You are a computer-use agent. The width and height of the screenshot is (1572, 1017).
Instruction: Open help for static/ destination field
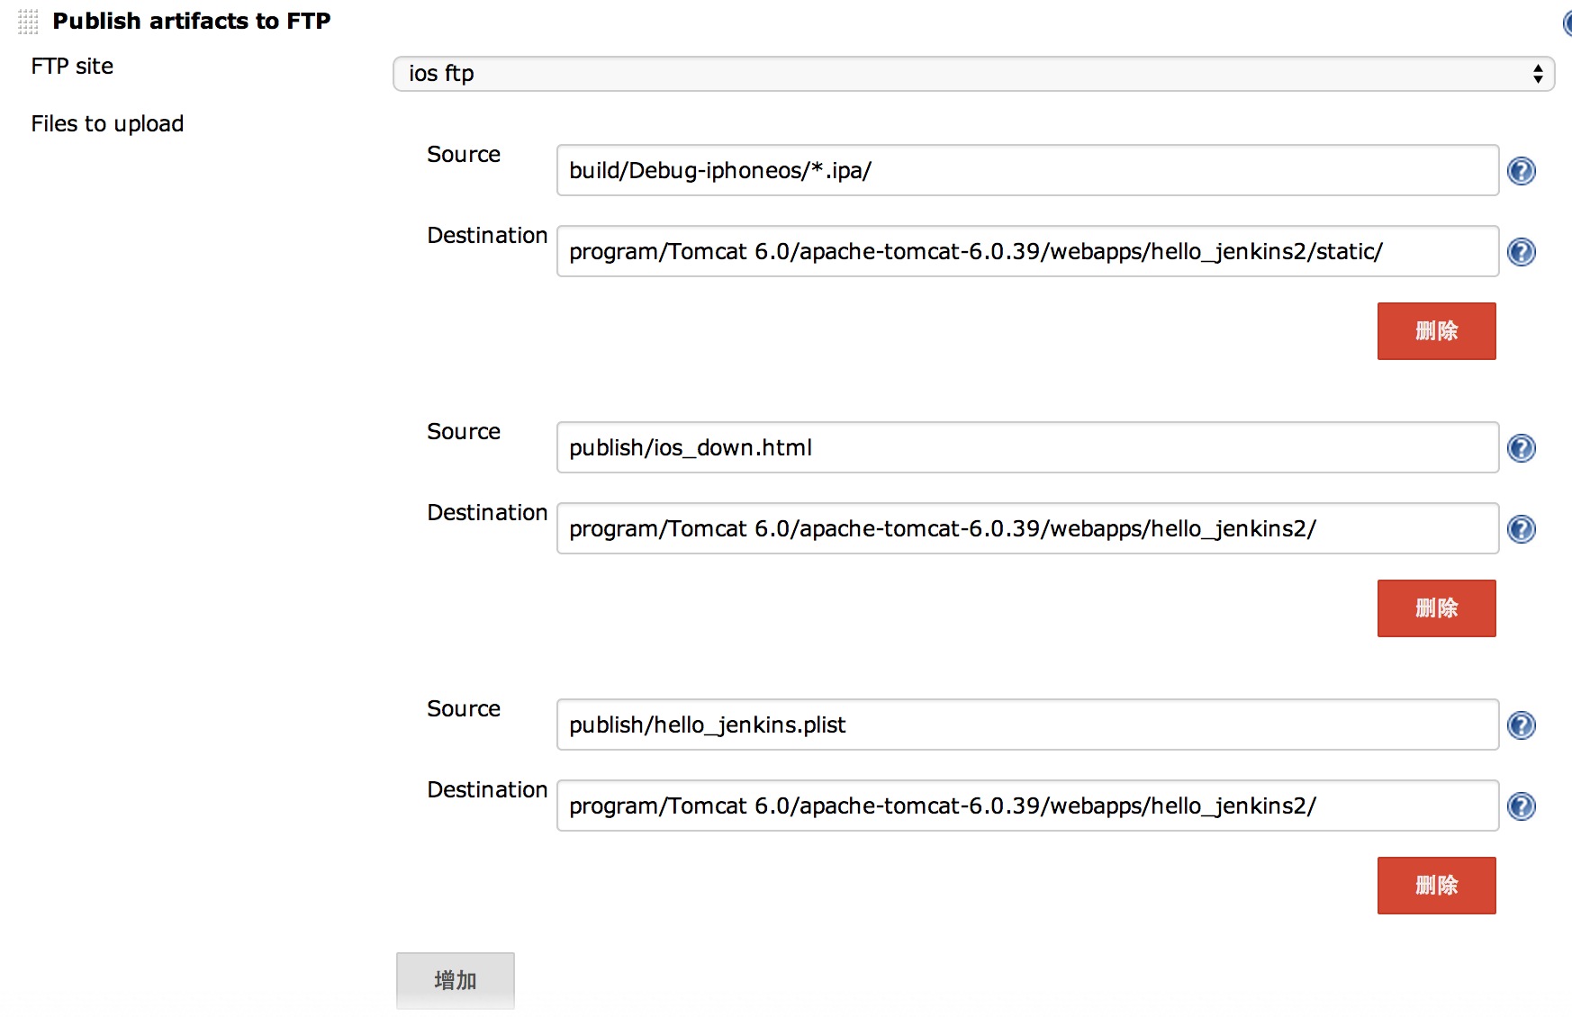click(x=1521, y=252)
